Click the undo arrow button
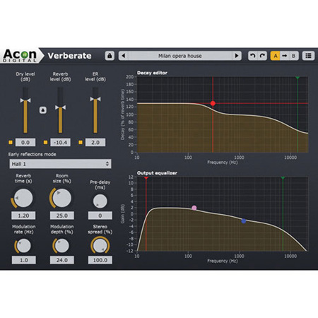Image resolution: width=318 pixels, height=318 pixels. coord(253,56)
